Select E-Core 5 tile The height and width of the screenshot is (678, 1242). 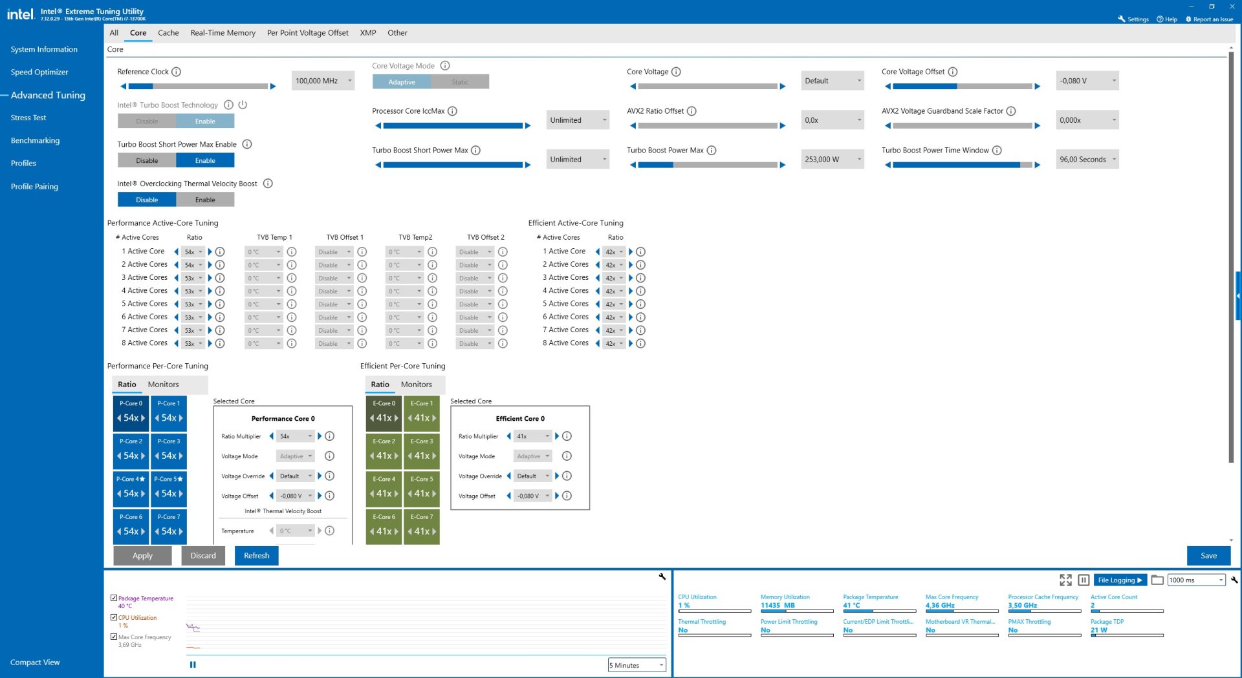click(422, 488)
